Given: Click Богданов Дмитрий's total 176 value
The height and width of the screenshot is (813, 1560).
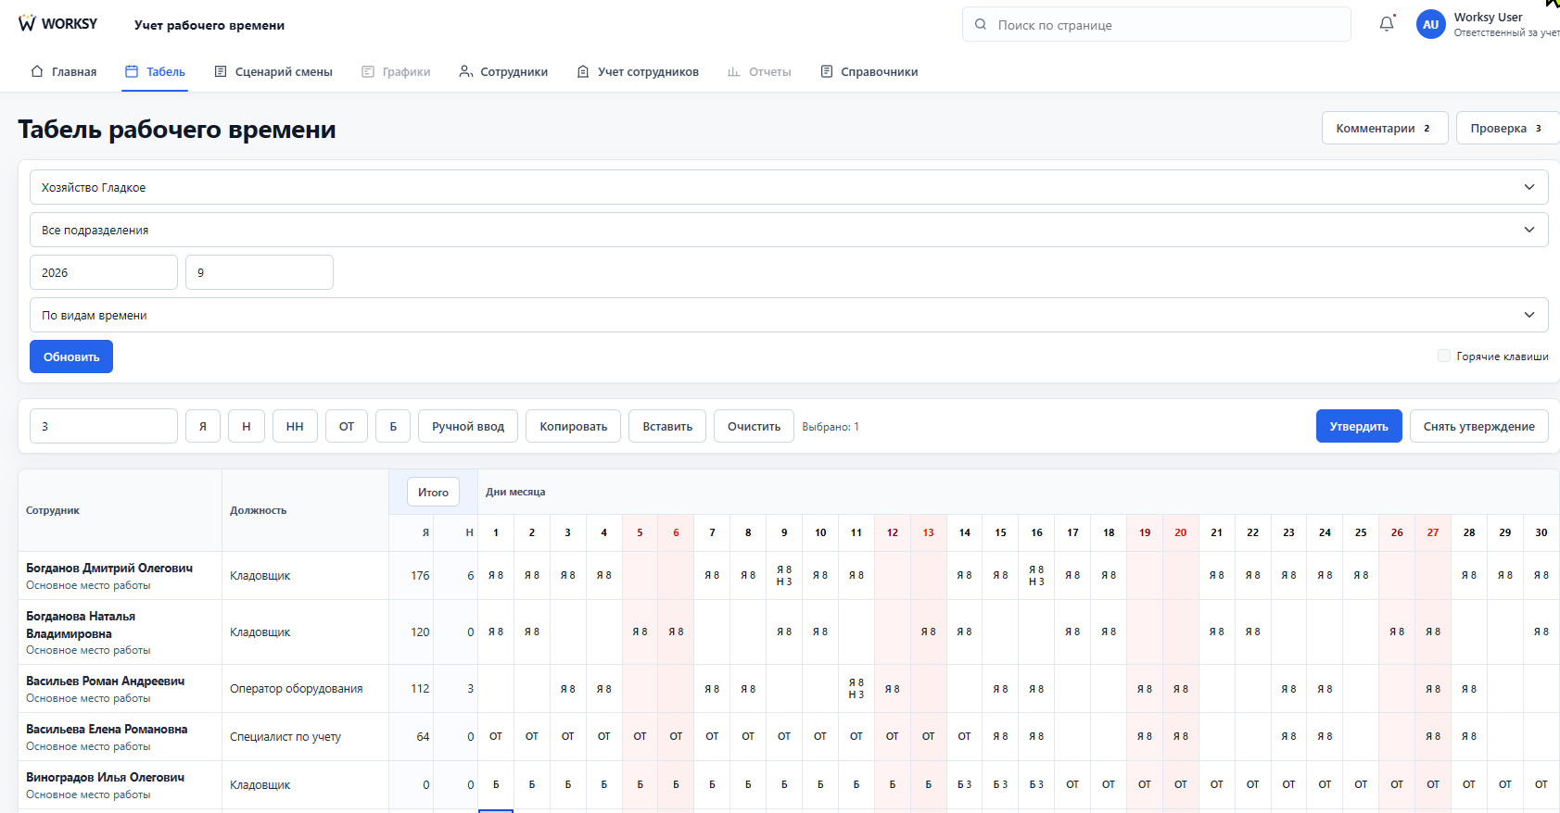Looking at the screenshot, I should [420, 575].
